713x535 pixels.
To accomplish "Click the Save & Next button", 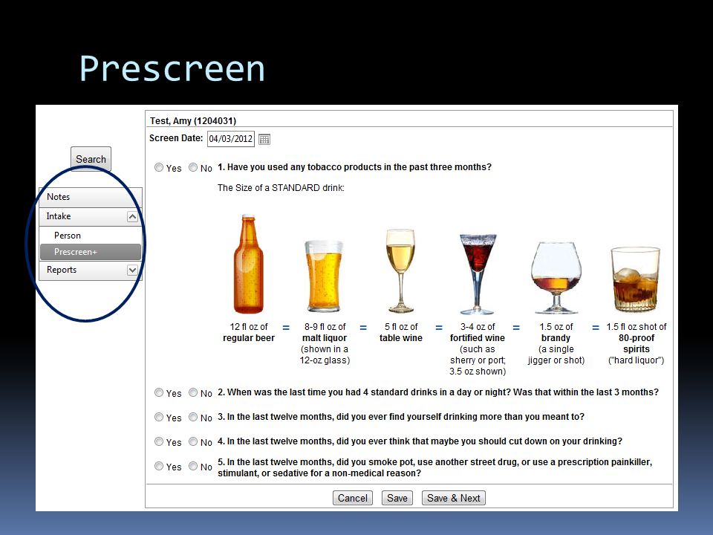I will [x=453, y=498].
